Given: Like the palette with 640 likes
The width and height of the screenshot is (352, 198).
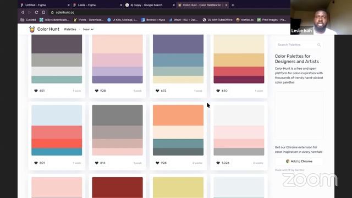Looking at the screenshot, I should click(x=222, y=91).
